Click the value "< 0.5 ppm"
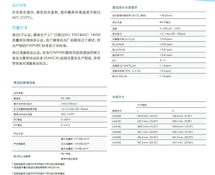The image size is (215, 175). pos(165,71)
